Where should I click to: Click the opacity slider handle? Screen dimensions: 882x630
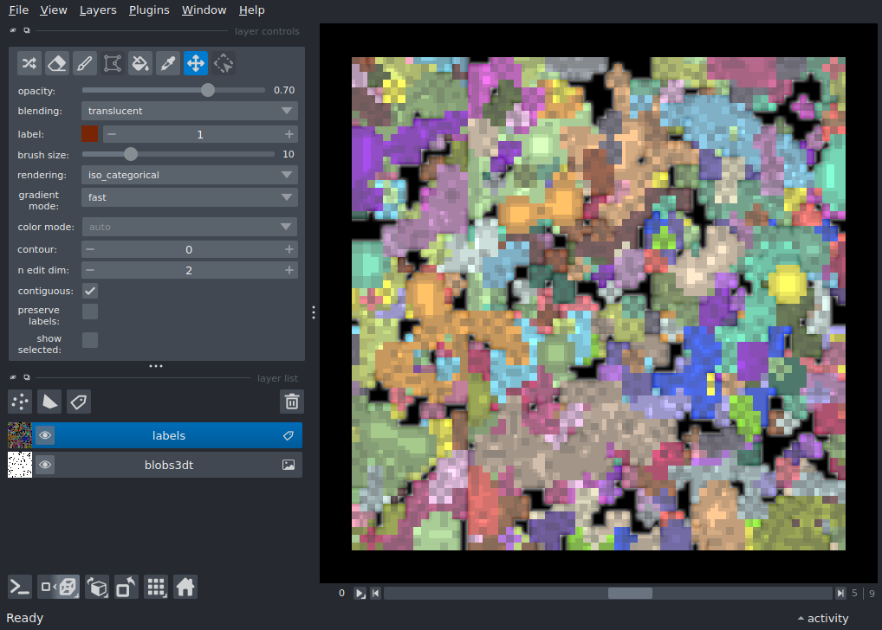207,90
